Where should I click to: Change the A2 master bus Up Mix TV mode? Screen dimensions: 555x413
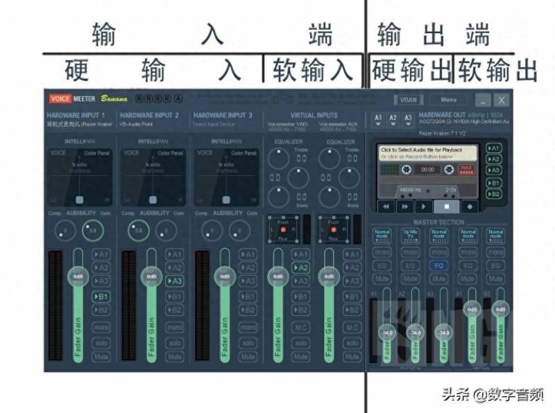point(410,236)
